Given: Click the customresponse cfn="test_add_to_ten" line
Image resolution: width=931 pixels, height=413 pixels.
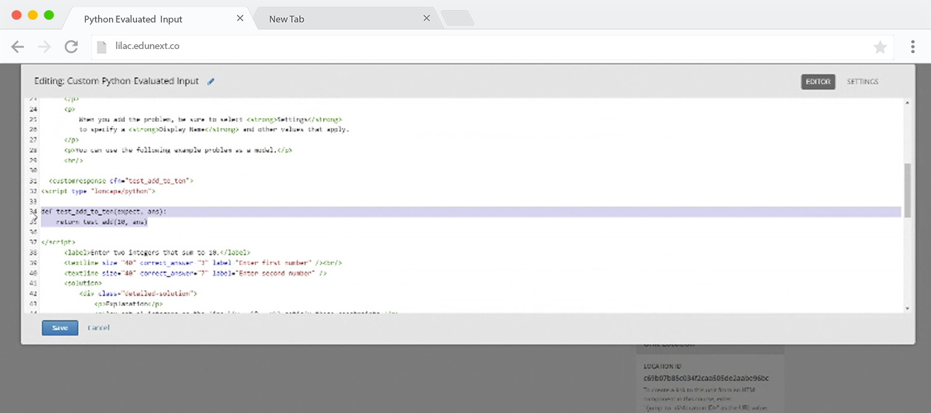Looking at the screenshot, I should (x=121, y=181).
